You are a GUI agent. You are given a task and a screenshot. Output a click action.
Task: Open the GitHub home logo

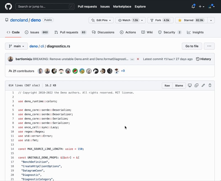[9, 6]
